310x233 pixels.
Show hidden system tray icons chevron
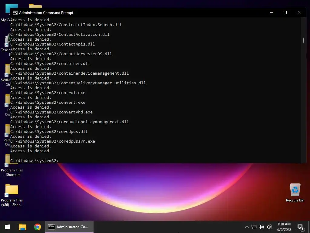pos(246,227)
